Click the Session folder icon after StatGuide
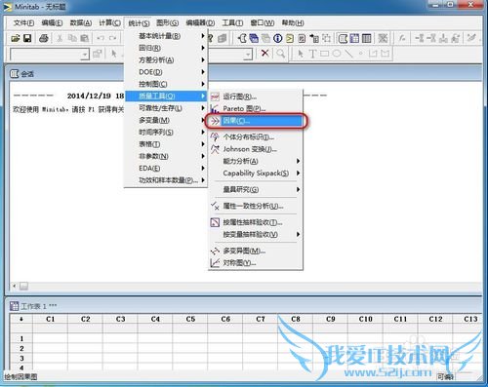This screenshot has width=488, height=387. click(242, 38)
